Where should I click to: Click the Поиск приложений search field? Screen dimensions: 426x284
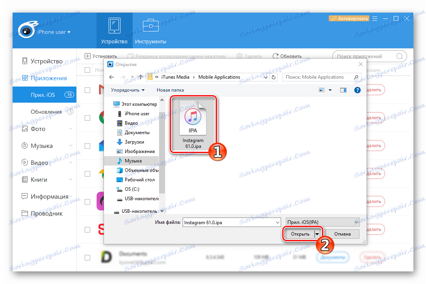[369, 56]
